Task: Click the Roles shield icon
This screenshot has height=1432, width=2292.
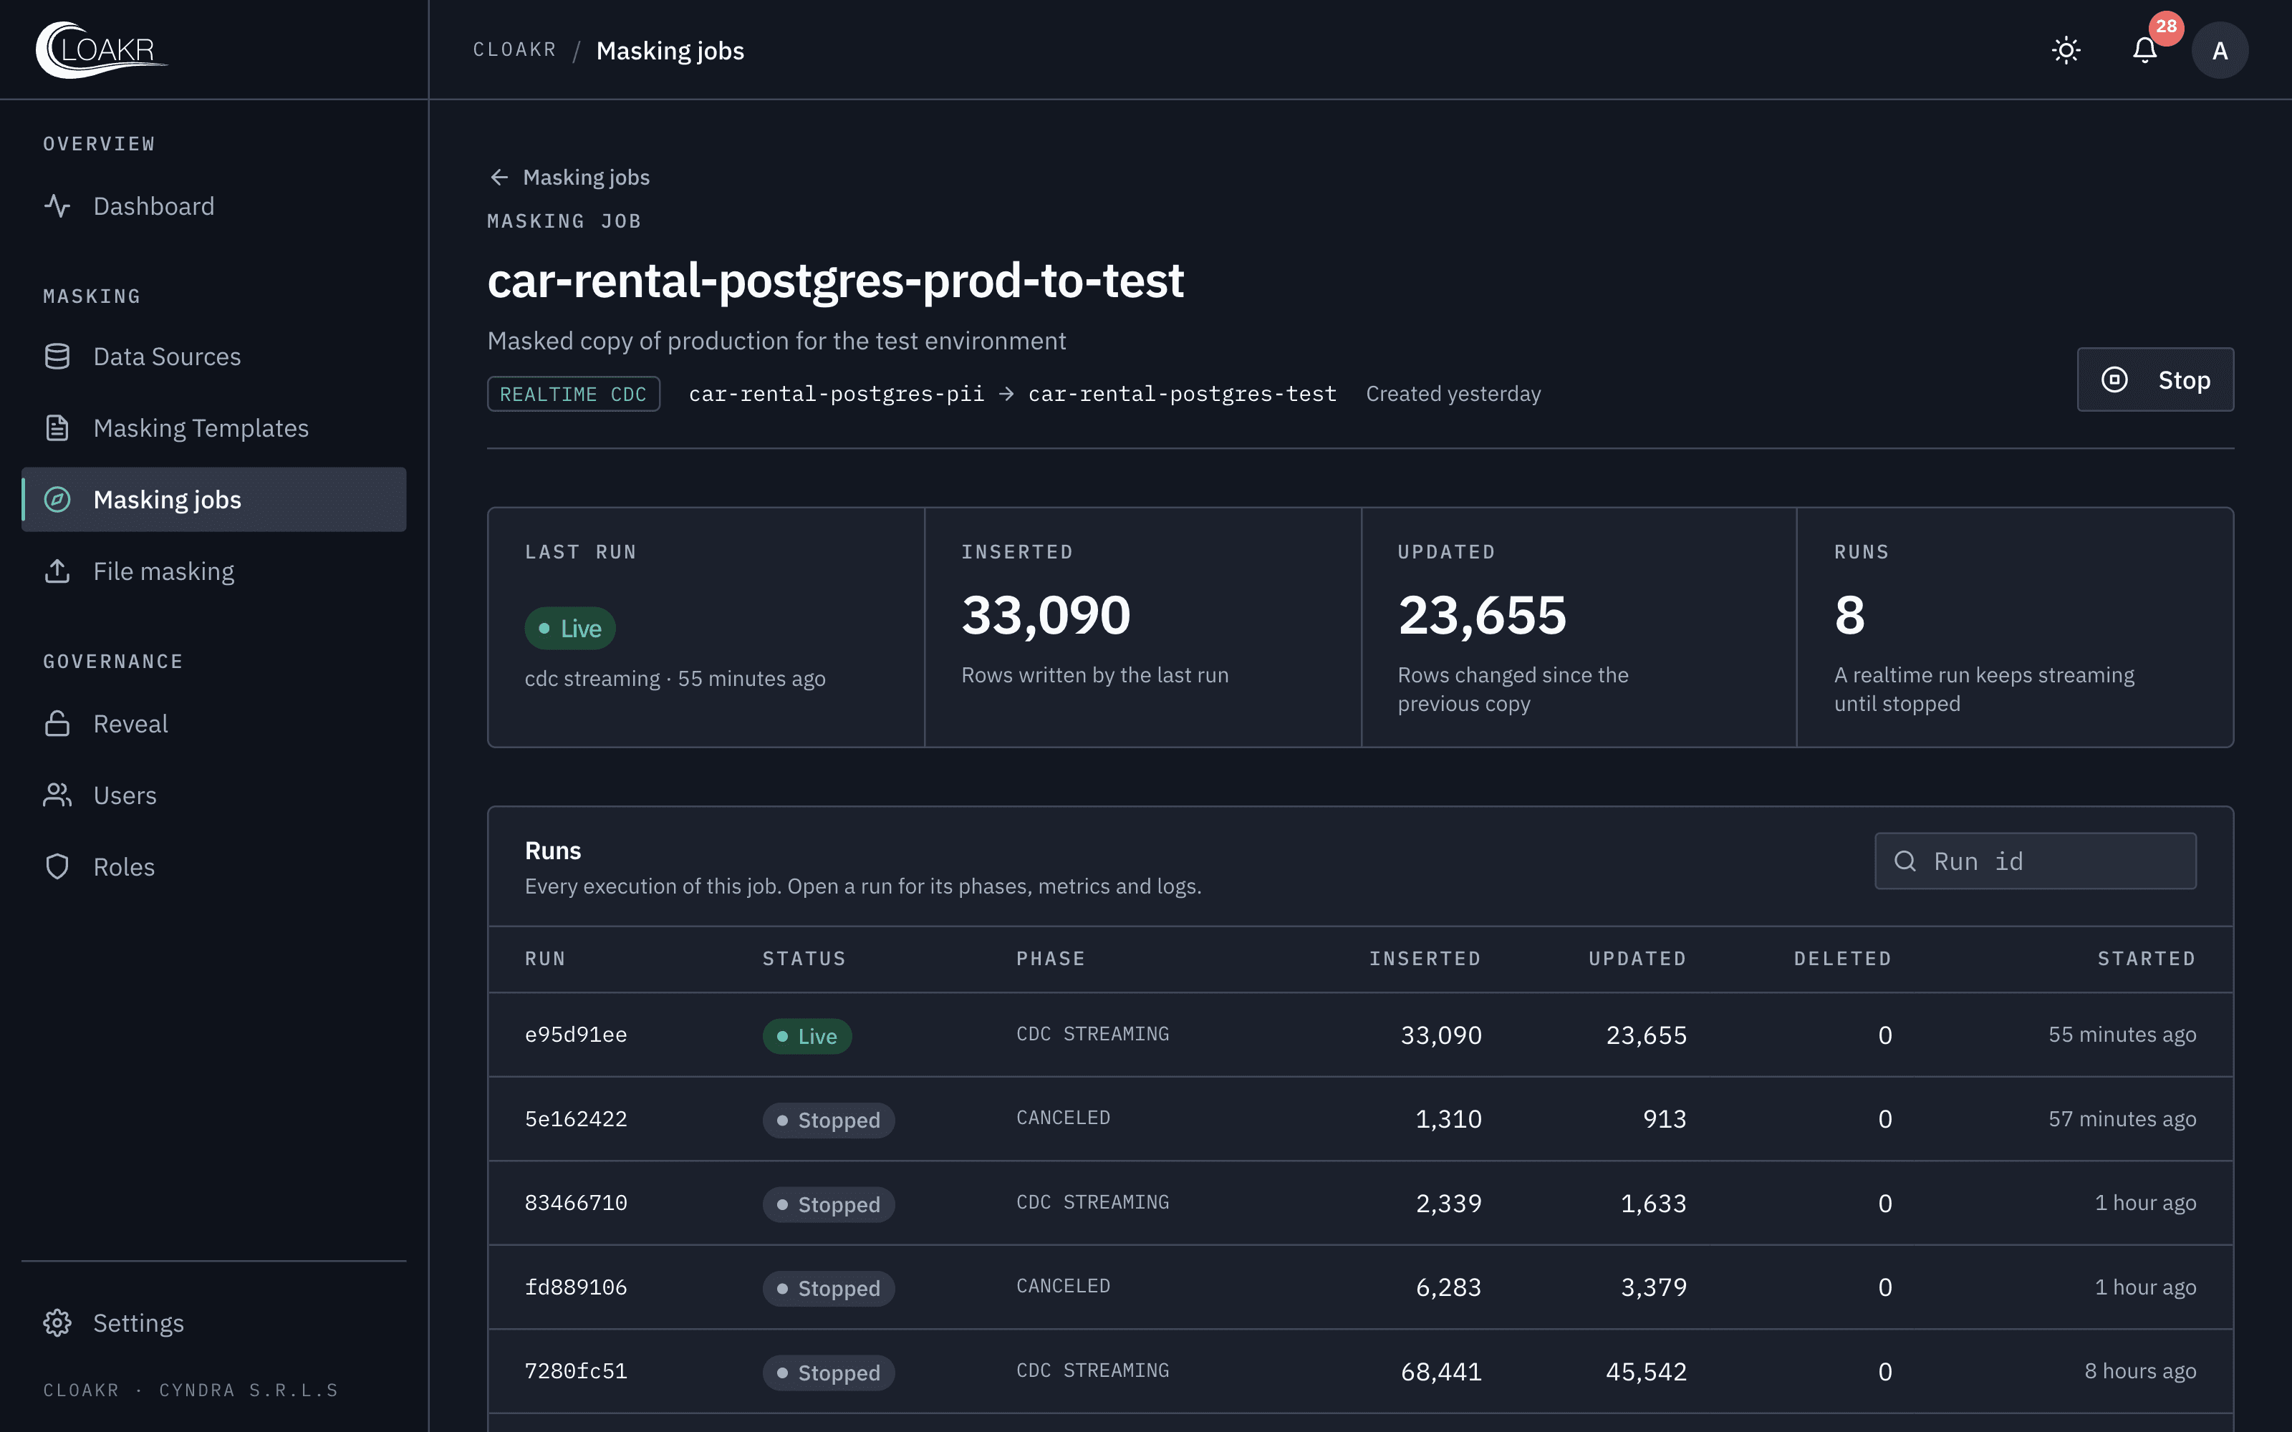Action: point(58,866)
